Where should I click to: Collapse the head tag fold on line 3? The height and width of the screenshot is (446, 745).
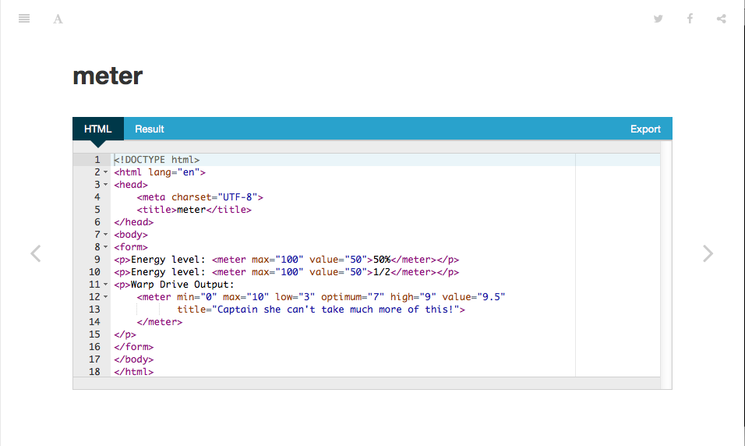(105, 185)
